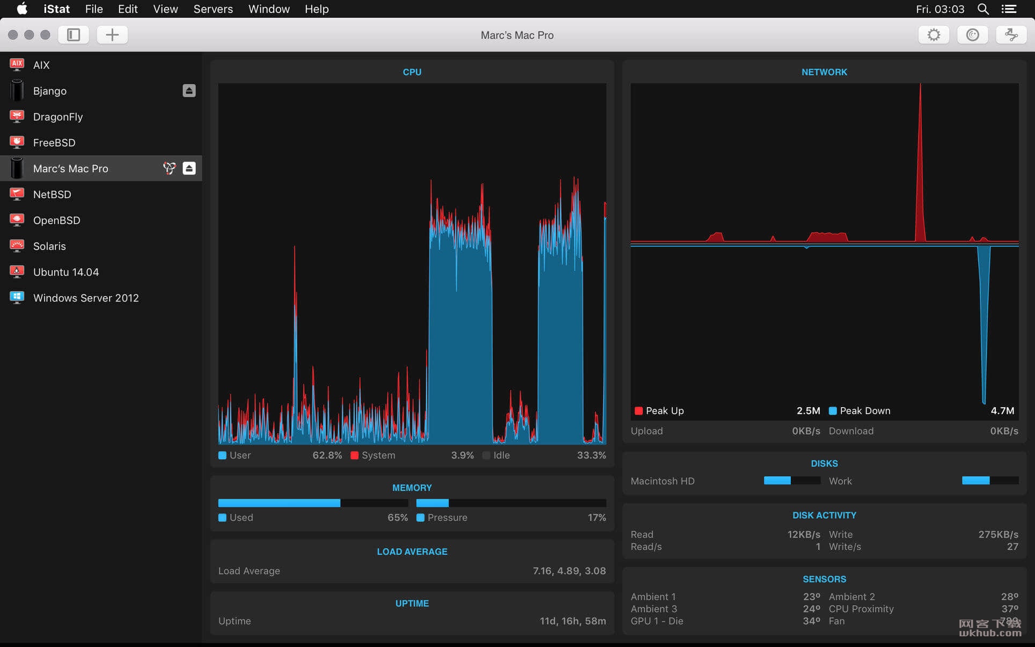This screenshot has width=1035, height=647.
Task: Click the Idle 33.3% value
Action: pyautogui.click(x=591, y=455)
